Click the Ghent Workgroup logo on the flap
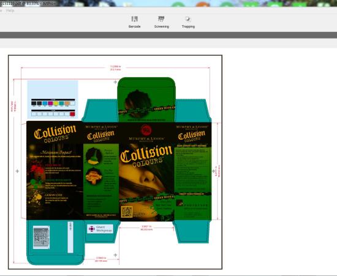The image size is (337, 276). coord(100,229)
